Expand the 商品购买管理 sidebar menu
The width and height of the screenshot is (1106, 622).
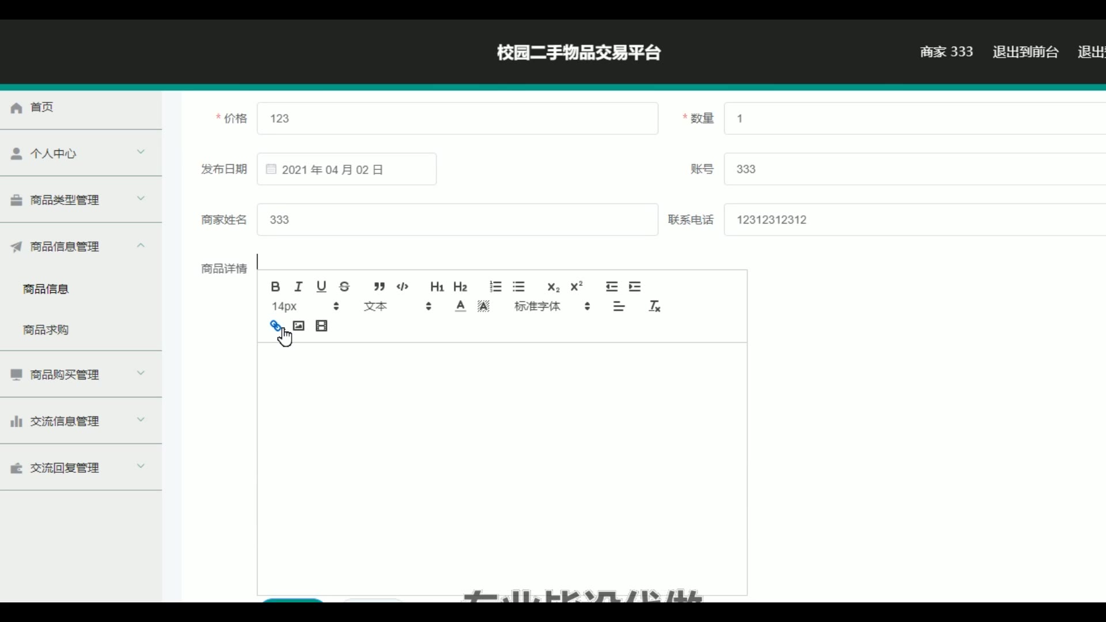click(x=81, y=374)
